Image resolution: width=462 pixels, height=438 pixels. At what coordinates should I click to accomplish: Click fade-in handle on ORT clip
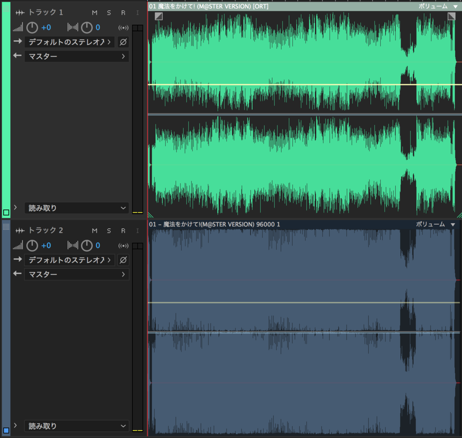pos(158,16)
